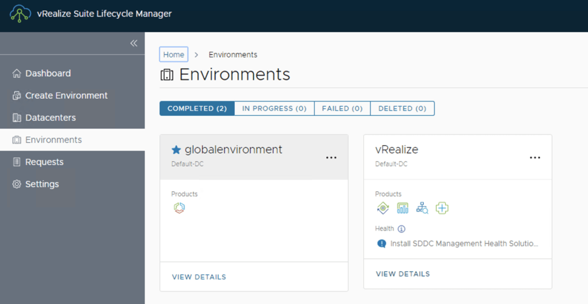Select the Deleted (0) tab
The width and height of the screenshot is (588, 304).
(x=402, y=108)
